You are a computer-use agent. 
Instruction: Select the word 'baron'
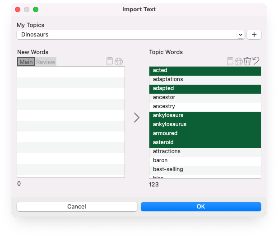pyautogui.click(x=205, y=160)
